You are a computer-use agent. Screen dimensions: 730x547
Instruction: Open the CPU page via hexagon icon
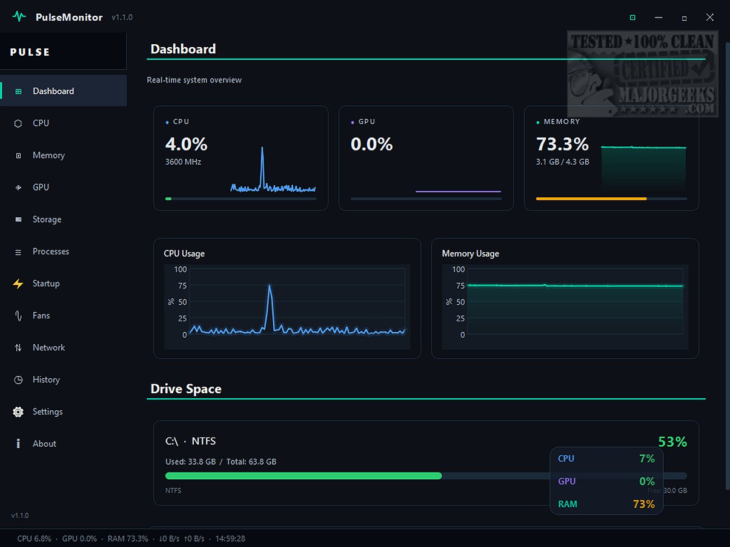(x=18, y=123)
